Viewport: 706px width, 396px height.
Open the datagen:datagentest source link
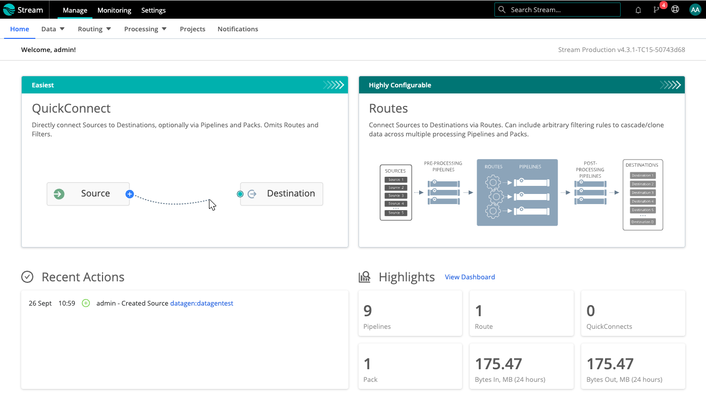coord(201,303)
